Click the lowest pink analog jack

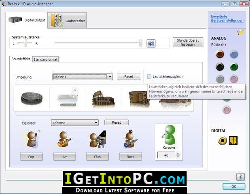227,110
